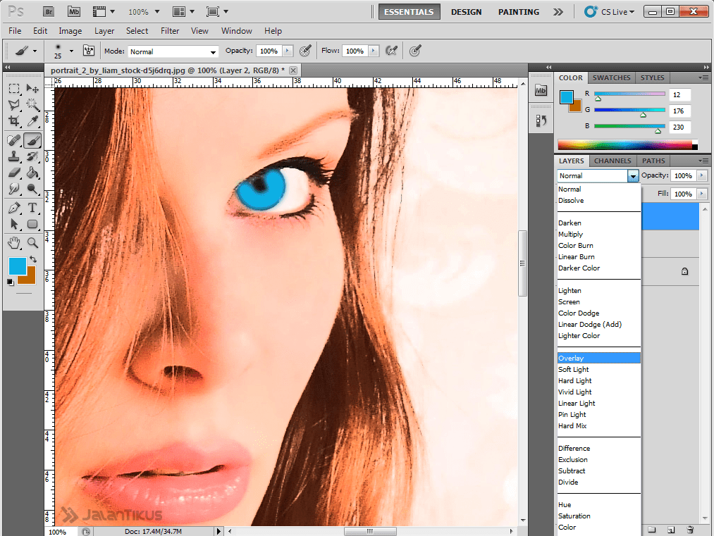Select the Clone Stamp tool
The image size is (714, 536).
pos(14,157)
